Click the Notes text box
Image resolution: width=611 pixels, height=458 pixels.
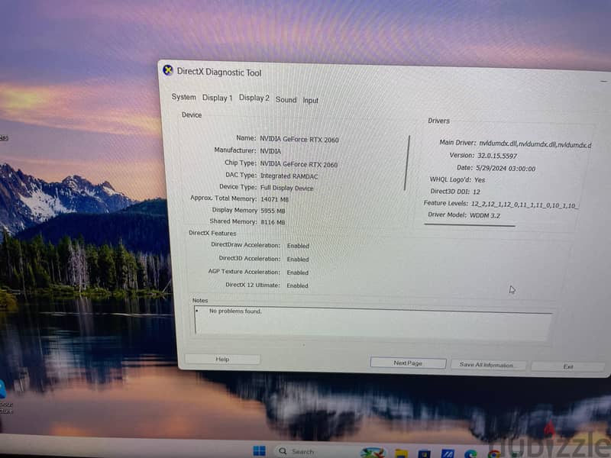373,322
